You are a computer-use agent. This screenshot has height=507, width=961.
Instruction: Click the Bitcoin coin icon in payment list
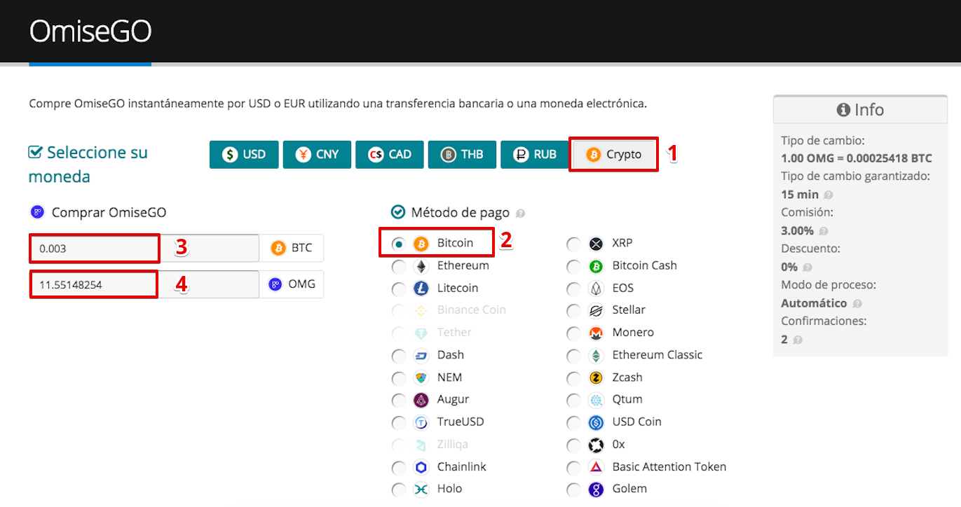point(421,244)
